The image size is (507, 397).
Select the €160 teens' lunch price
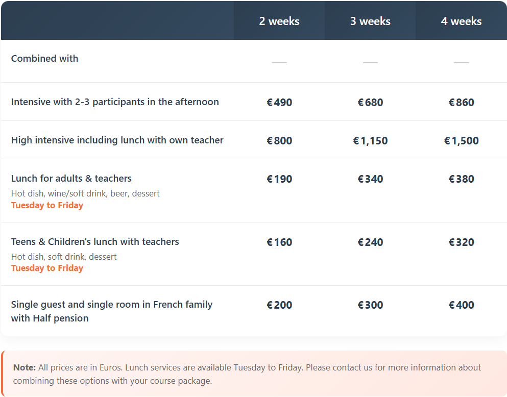click(x=279, y=242)
